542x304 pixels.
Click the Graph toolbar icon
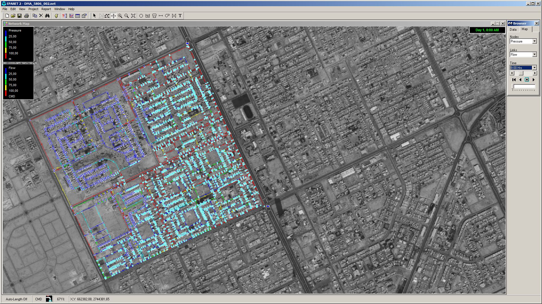pos(71,16)
